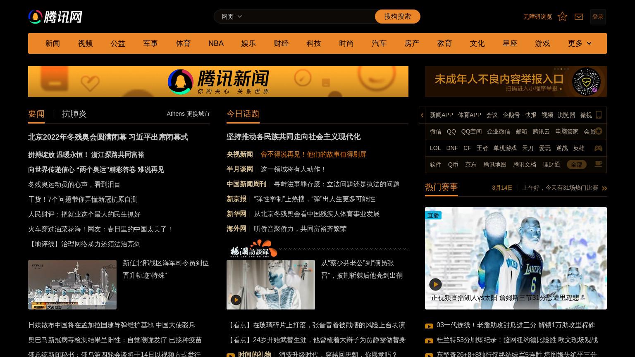Switch to the 要闻 tab
Viewport: 635px width, 357px height.
(36, 114)
